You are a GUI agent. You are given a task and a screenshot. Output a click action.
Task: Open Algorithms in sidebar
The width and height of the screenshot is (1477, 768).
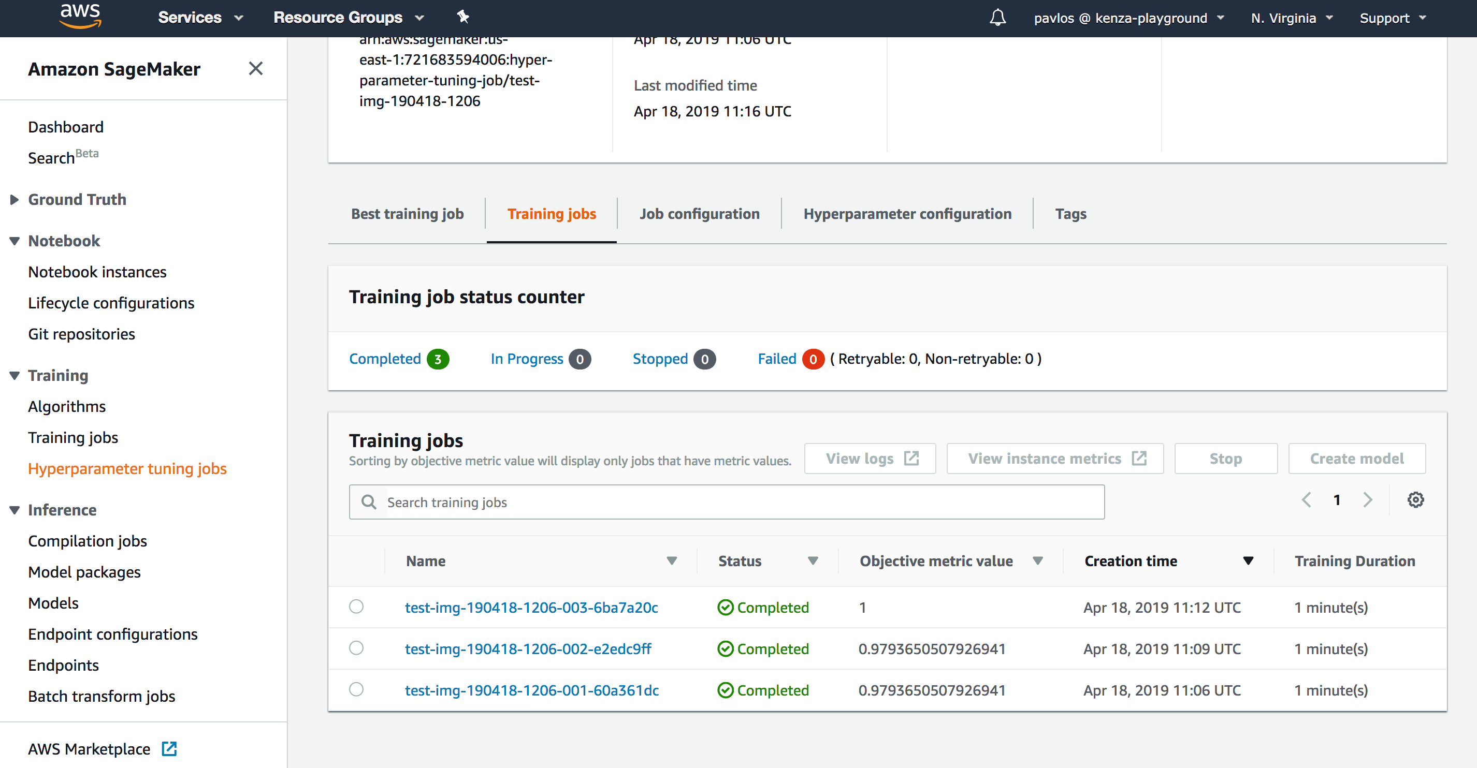coord(66,406)
